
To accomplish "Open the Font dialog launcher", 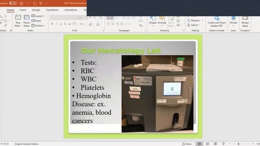I will [x=103, y=30].
